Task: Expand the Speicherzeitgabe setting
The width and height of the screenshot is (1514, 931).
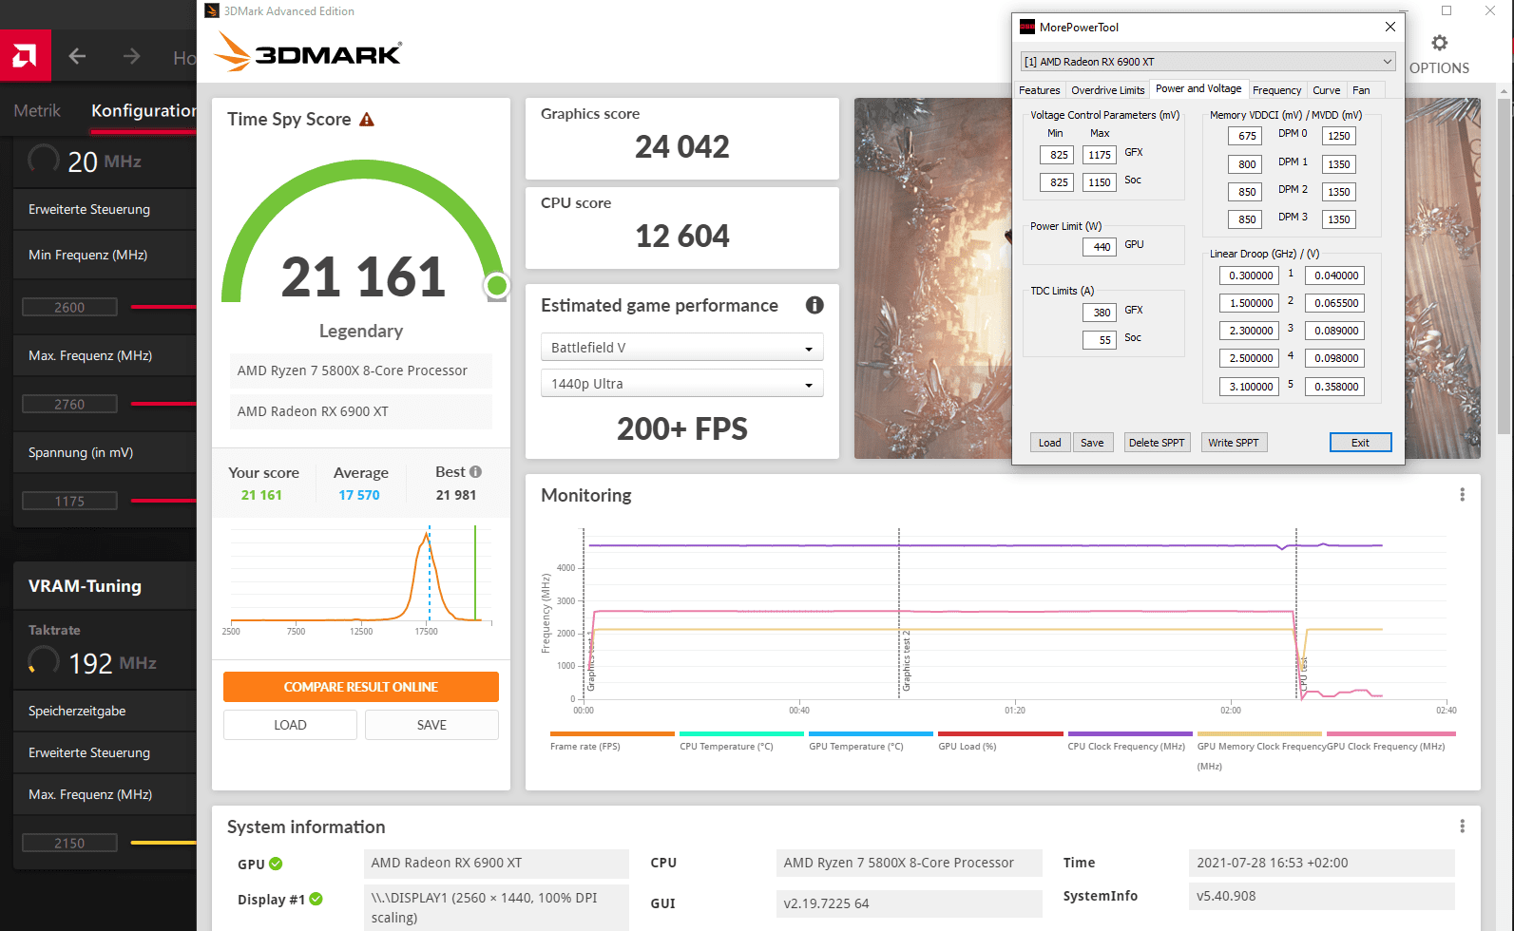Action: pos(105,711)
